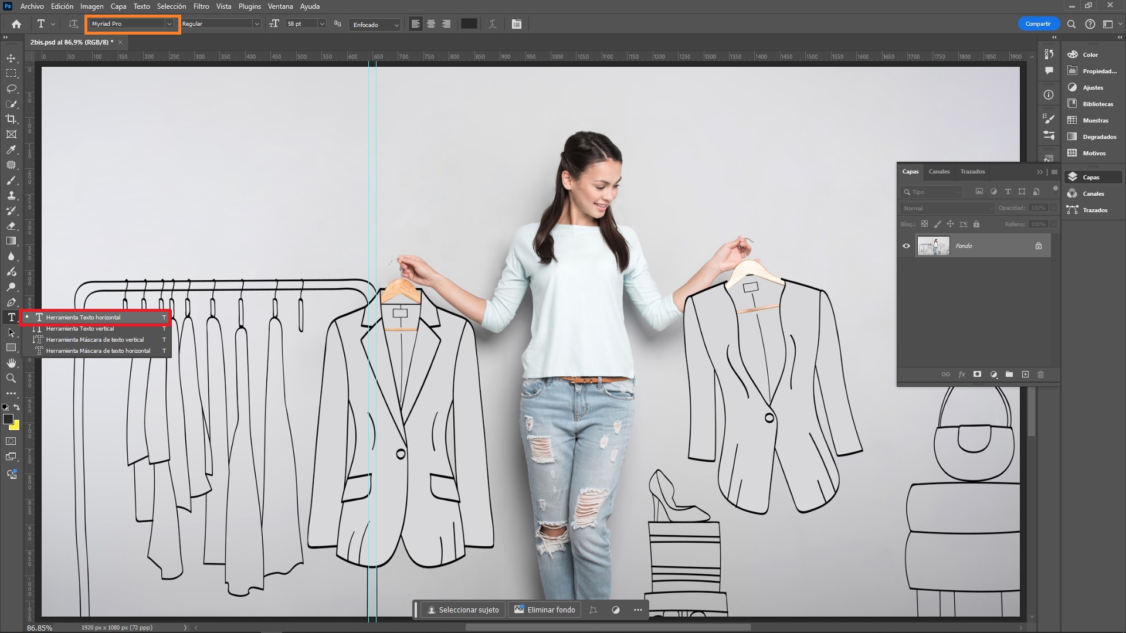Create a new layer

(x=1025, y=374)
